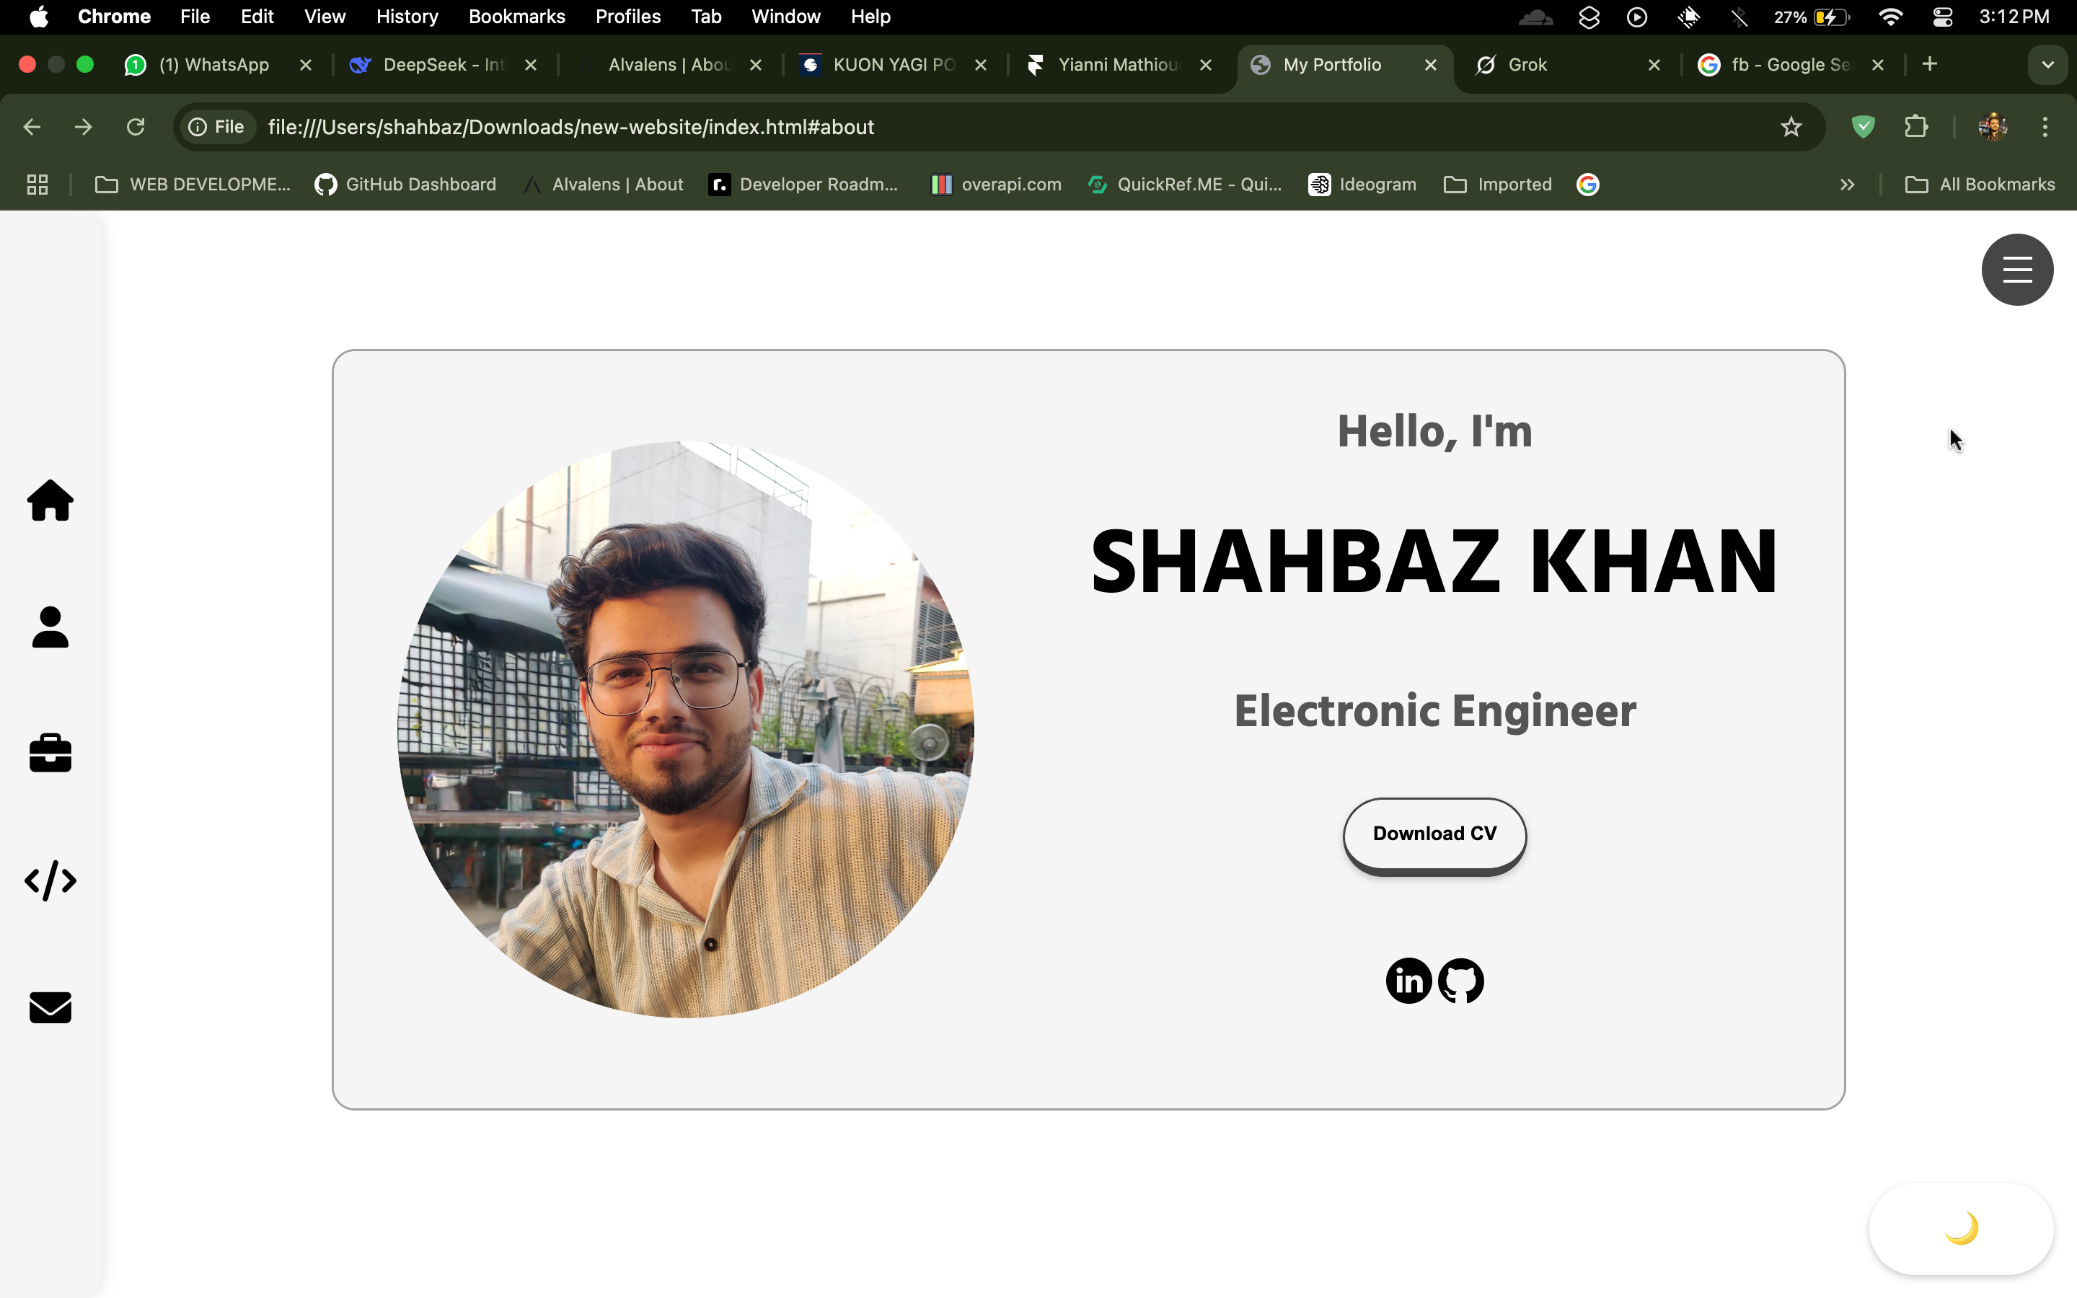Click the Electronic Engineer subtitle
The height and width of the screenshot is (1298, 2077).
pyautogui.click(x=1434, y=711)
